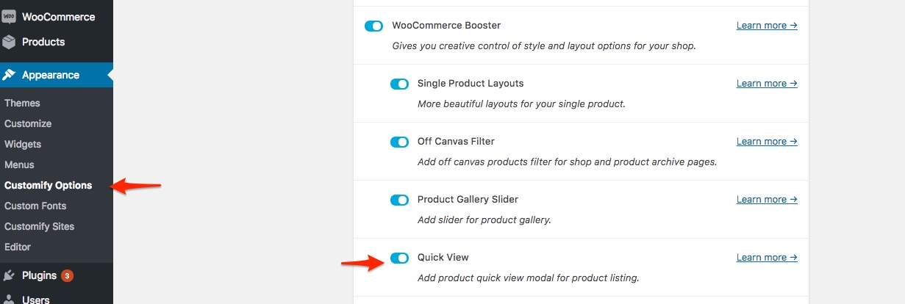Click the Products box icon
905x304 pixels.
[9, 42]
